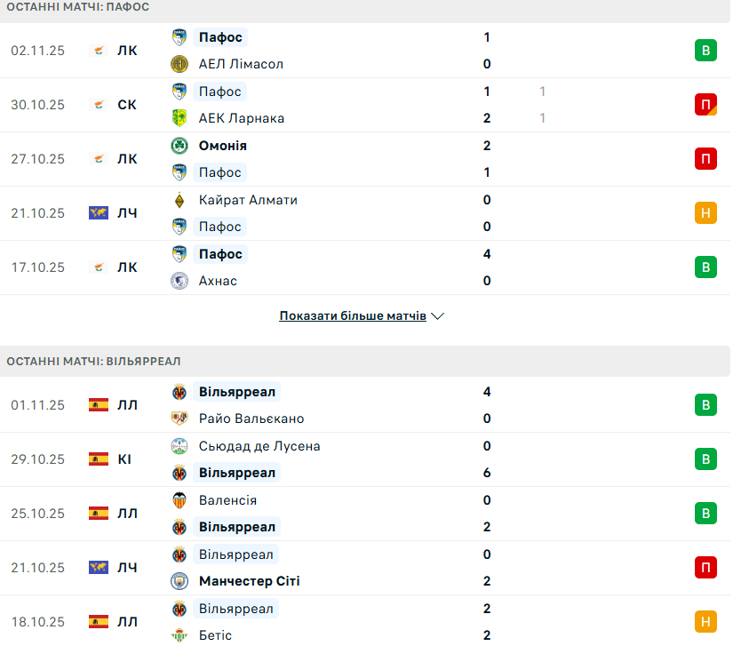Click the orange draw badge for Кайрат Алмати match

click(705, 213)
